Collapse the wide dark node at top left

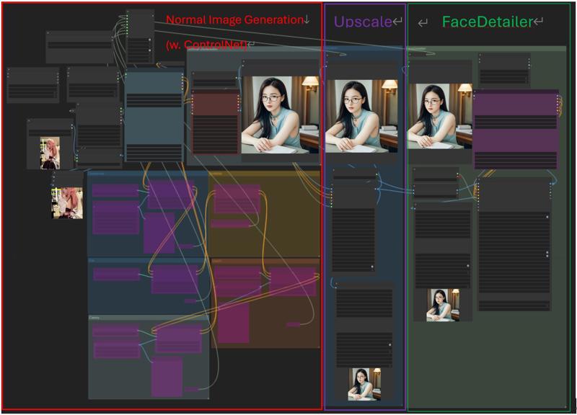coord(48,32)
